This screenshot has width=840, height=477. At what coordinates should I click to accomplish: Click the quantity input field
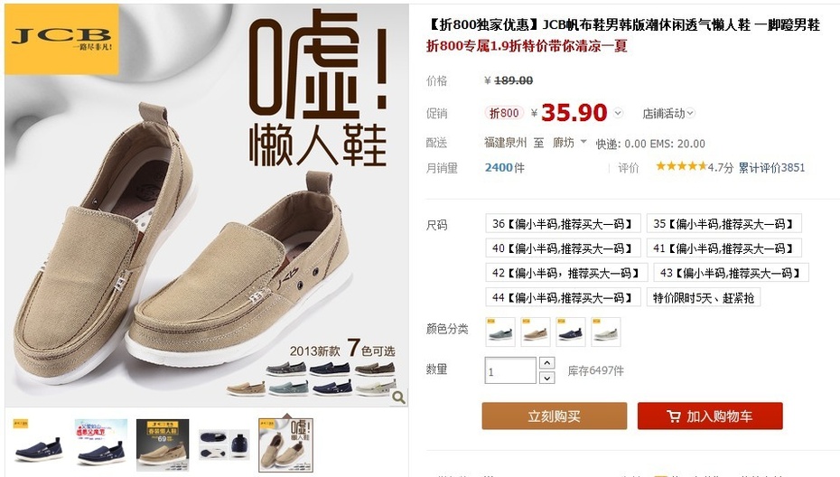coord(510,370)
